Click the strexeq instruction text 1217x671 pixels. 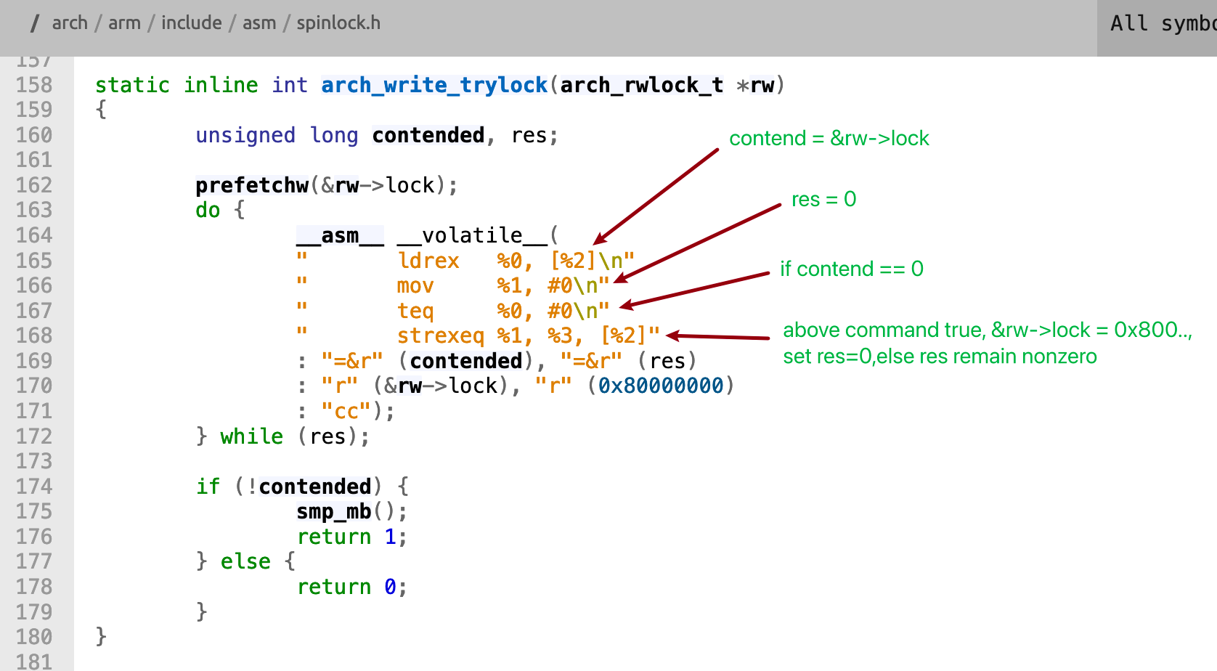tap(441, 335)
